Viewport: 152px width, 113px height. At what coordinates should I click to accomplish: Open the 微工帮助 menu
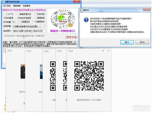coord(7,6)
